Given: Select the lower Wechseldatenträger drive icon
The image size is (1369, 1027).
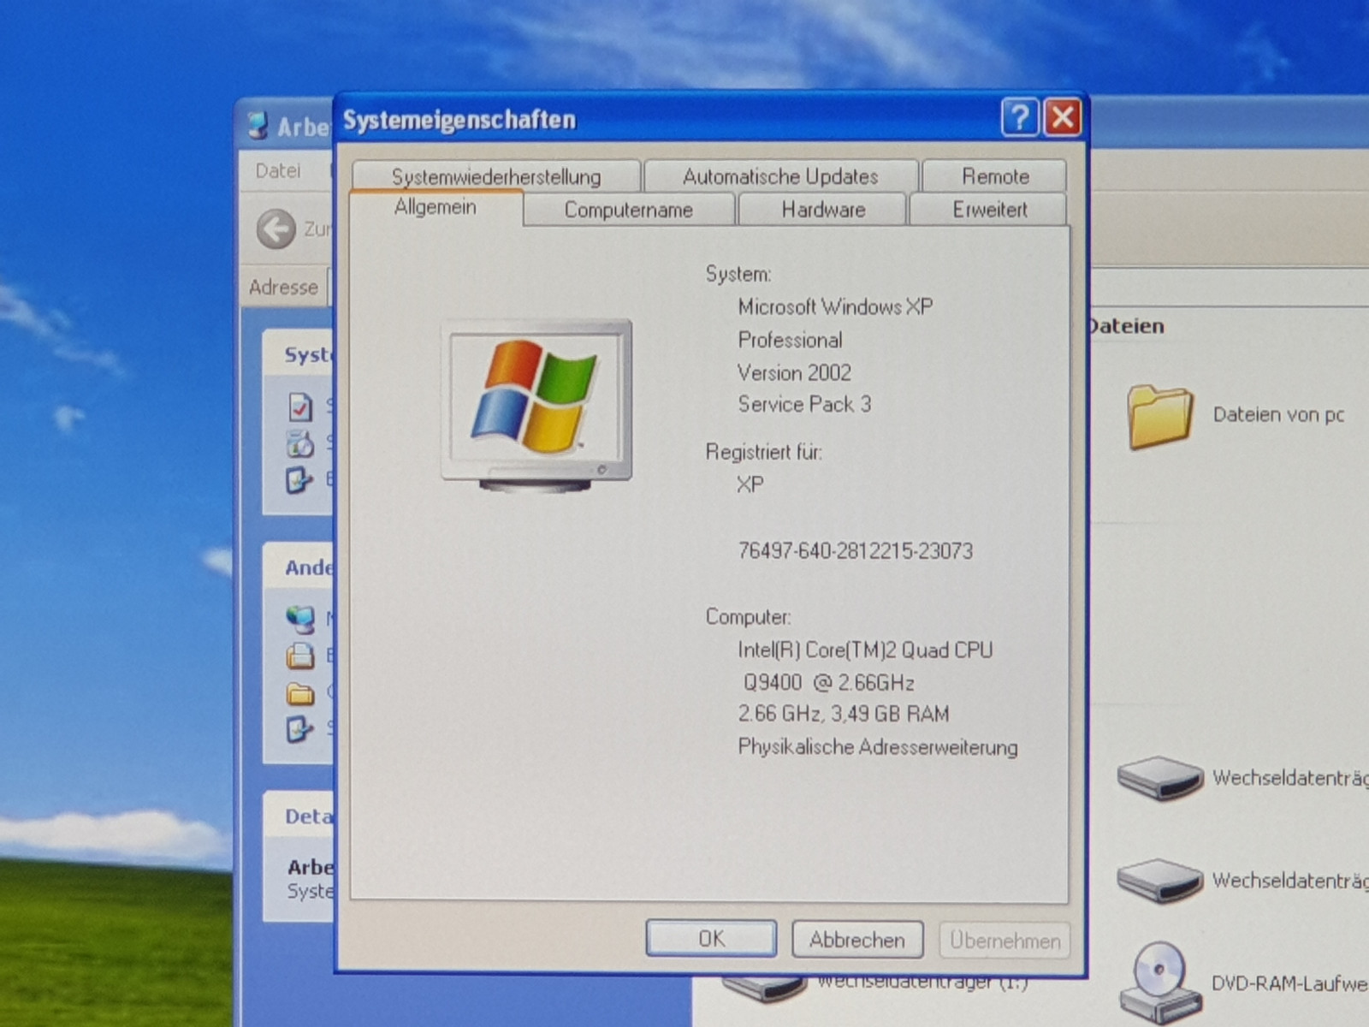Looking at the screenshot, I should (x=1159, y=880).
